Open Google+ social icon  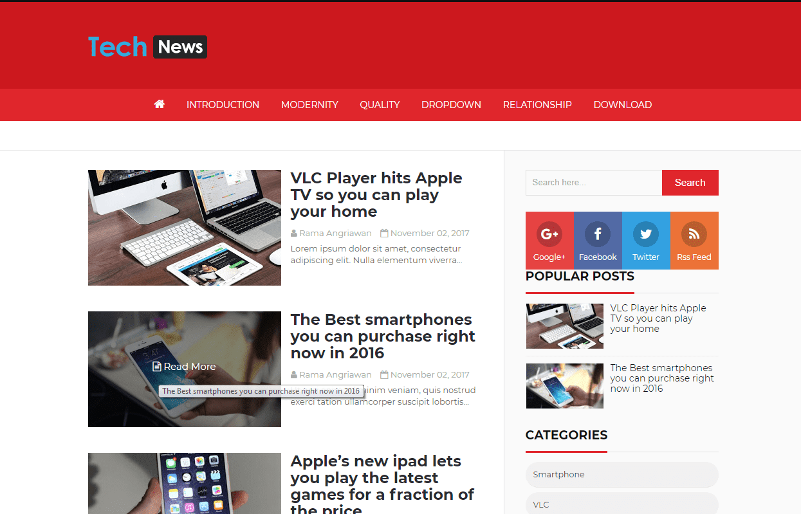coord(549,241)
